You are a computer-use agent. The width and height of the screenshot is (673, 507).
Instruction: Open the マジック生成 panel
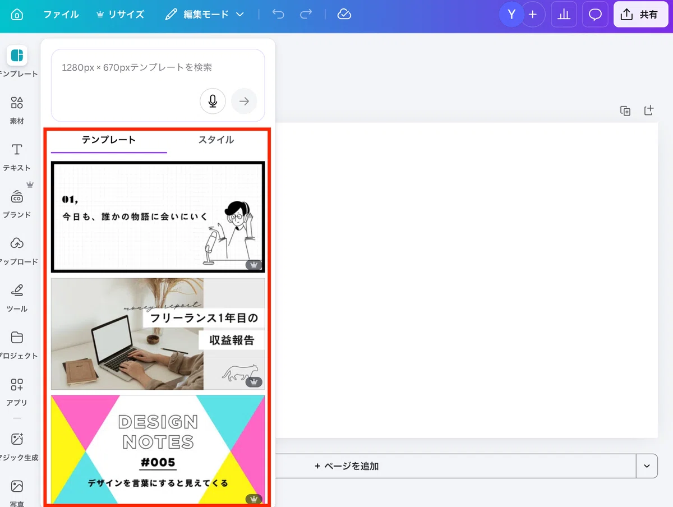[x=17, y=446]
